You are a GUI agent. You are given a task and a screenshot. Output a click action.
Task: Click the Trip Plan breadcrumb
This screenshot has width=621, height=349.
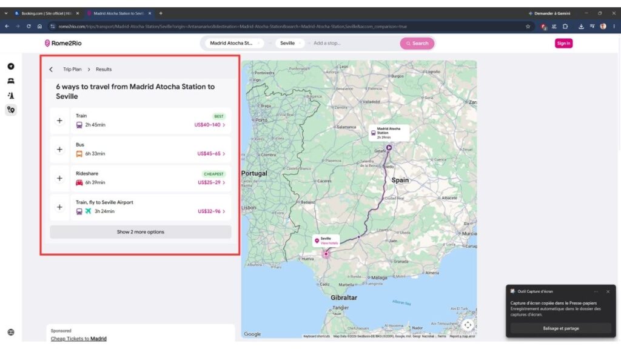pos(72,69)
